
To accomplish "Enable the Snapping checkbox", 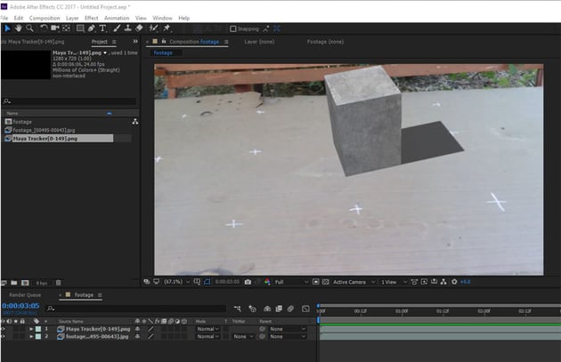I will (x=233, y=28).
